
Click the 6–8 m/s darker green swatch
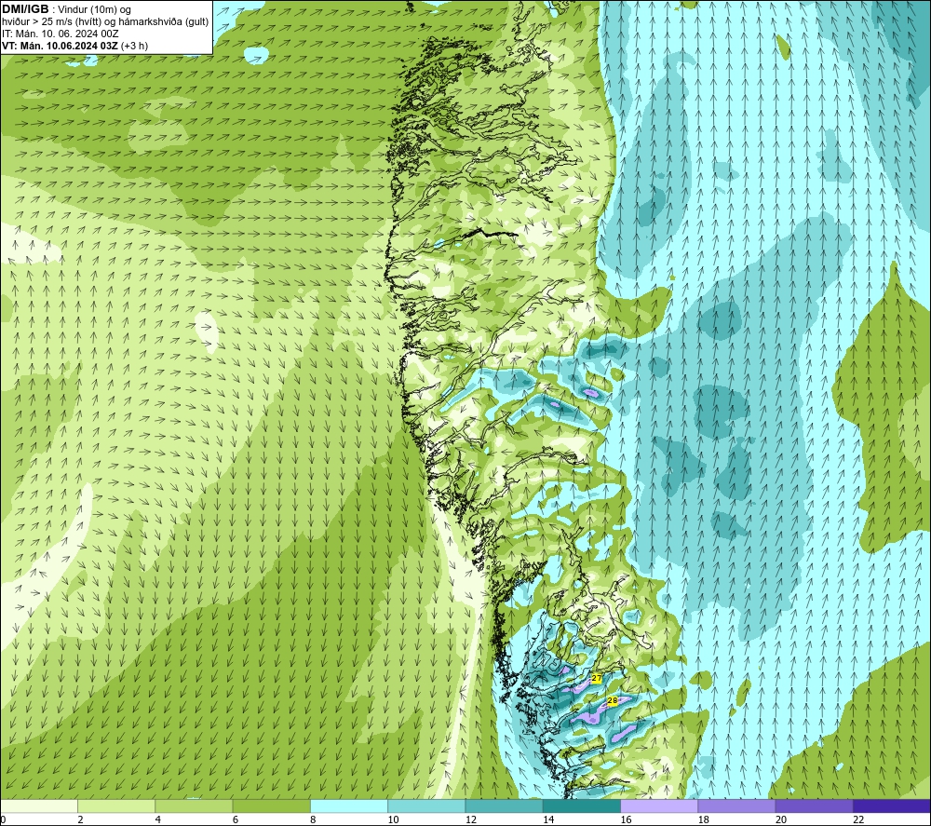coord(271,806)
